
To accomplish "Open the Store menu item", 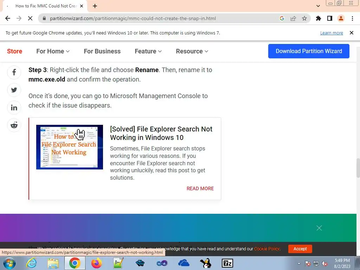I will (14, 51).
